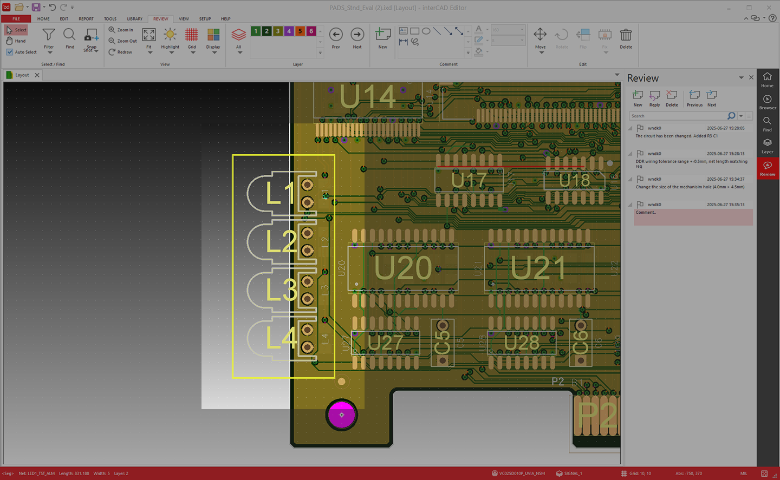Expand the All layers dropdown
The height and width of the screenshot is (480, 780).
coord(239,52)
